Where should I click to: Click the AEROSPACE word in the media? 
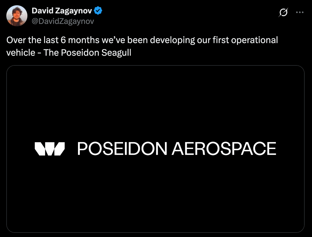click(x=224, y=148)
